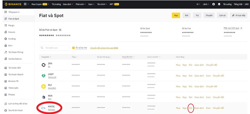Open the Phái sinh dropdown menu
The height and width of the screenshot is (114, 250).
pyautogui.click(x=81, y=4)
